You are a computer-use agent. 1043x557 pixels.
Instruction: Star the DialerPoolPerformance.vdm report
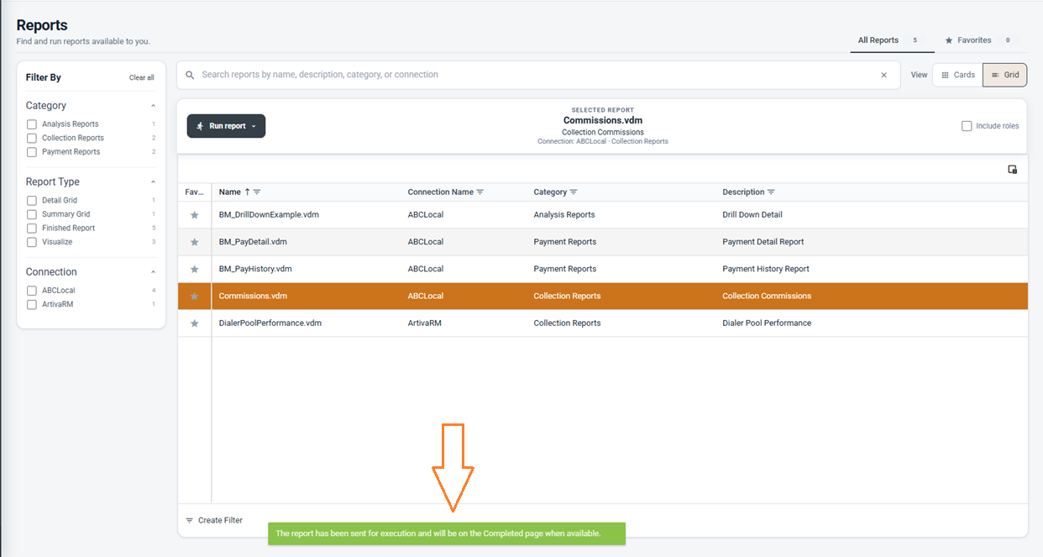click(x=194, y=323)
